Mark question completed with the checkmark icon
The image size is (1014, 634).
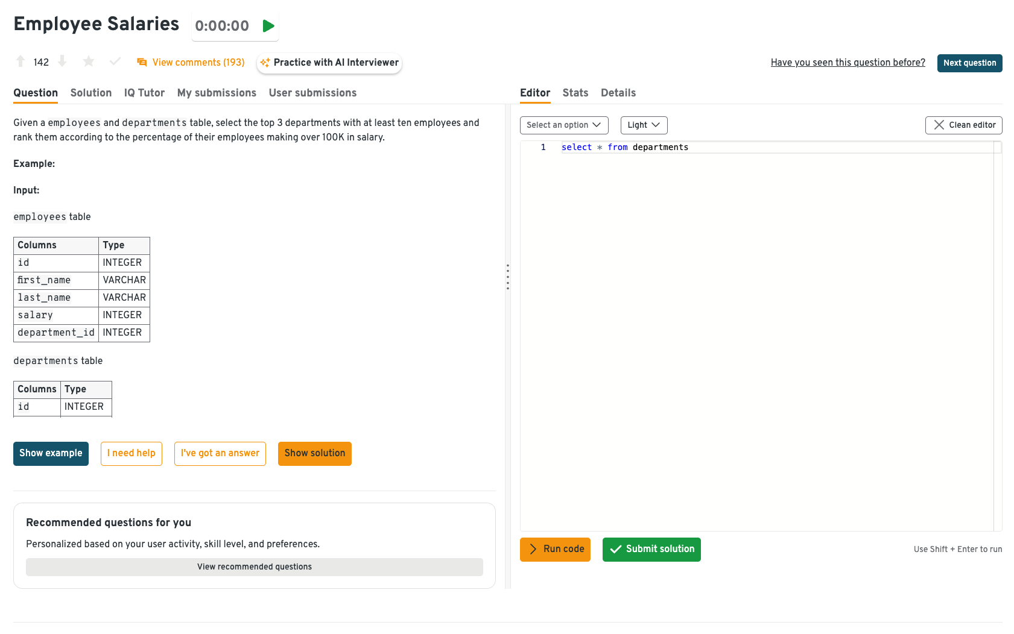tap(115, 61)
